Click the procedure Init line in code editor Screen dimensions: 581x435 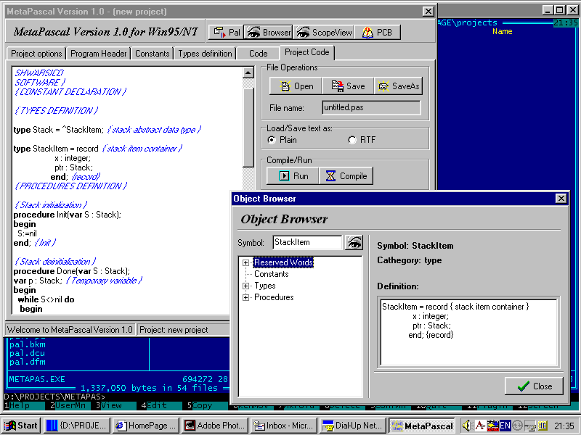pos(67,215)
